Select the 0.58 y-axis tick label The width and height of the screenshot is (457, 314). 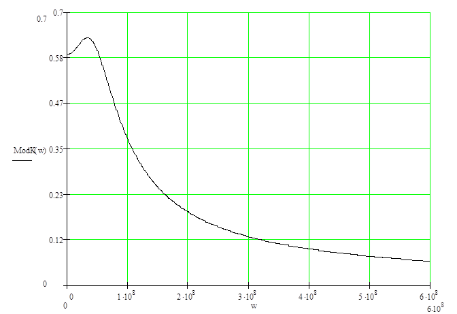tap(45, 58)
